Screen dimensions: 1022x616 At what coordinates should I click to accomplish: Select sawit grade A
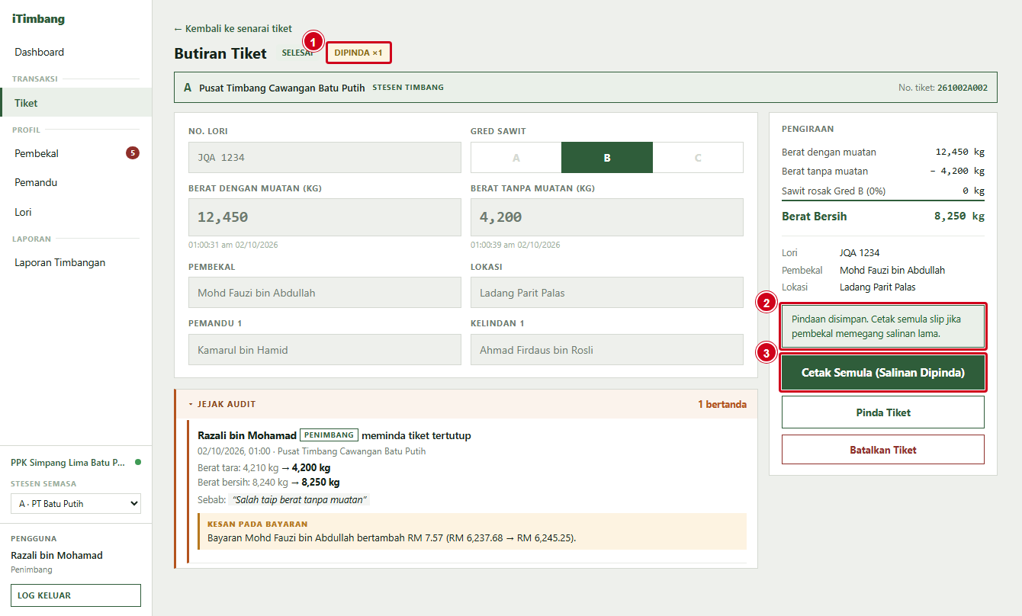516,158
